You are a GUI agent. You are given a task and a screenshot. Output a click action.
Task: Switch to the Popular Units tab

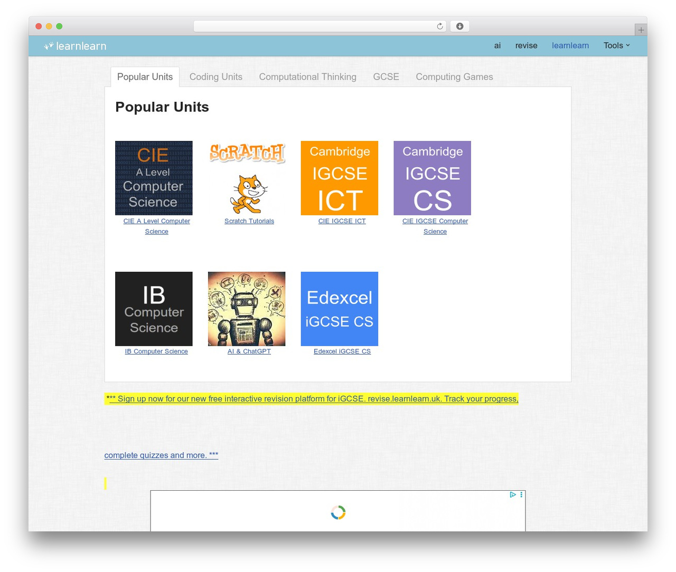coord(145,77)
